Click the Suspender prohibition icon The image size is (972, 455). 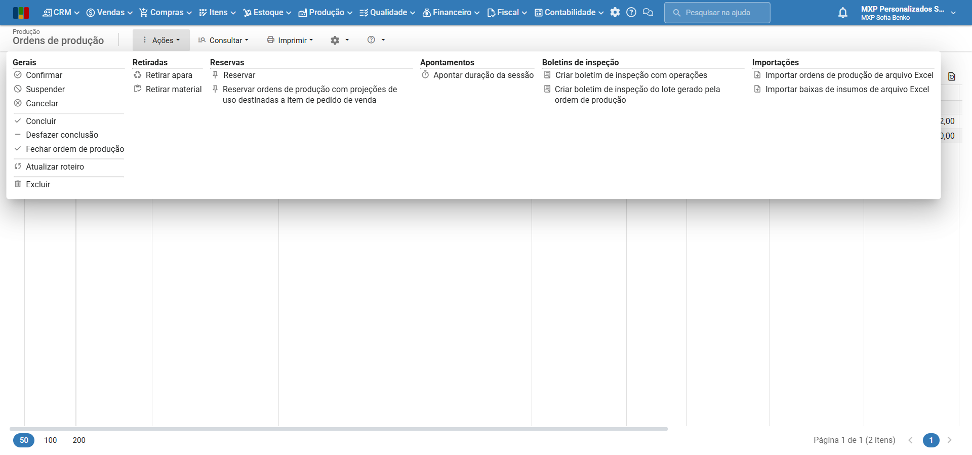coord(18,89)
